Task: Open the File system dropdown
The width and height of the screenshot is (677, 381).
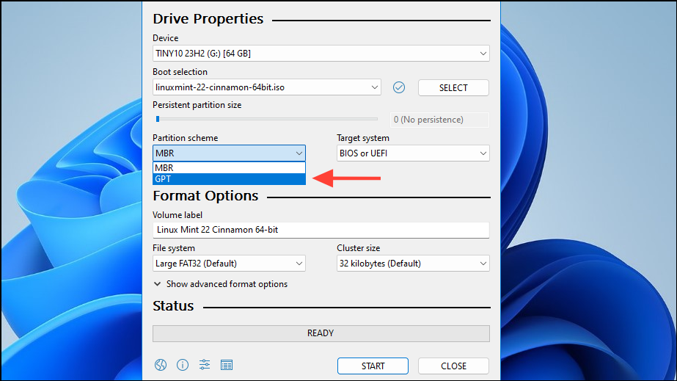Action: [x=229, y=264]
